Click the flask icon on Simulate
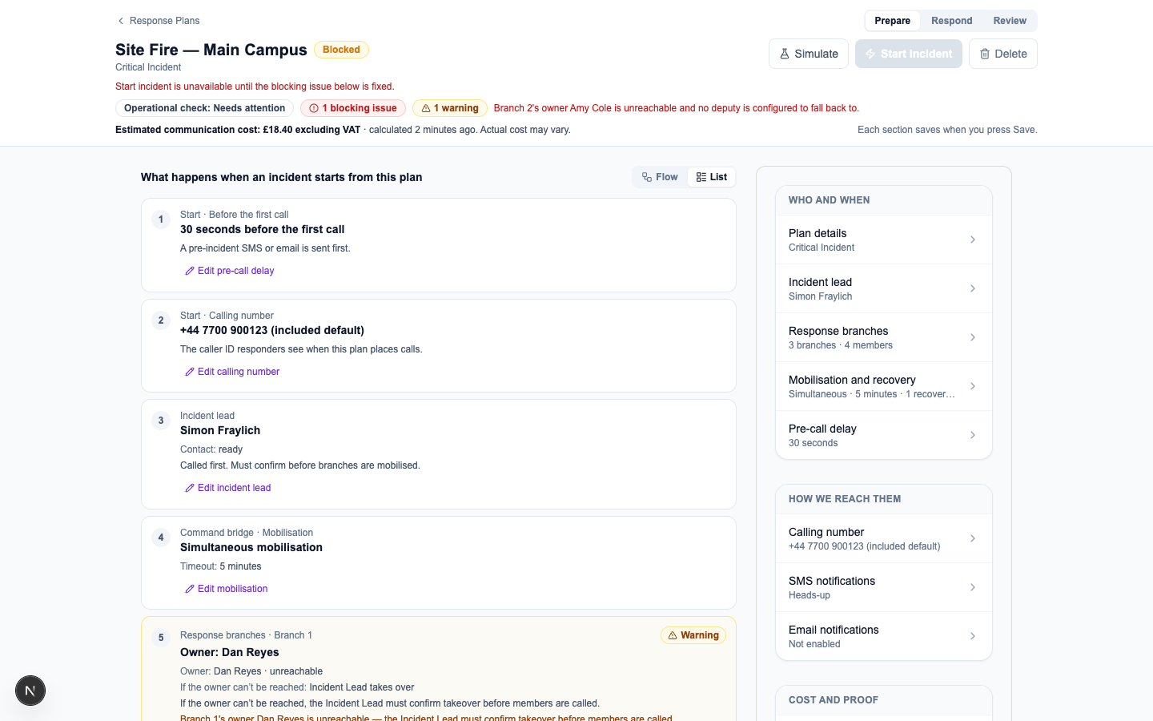This screenshot has width=1153, height=721. pos(785,54)
